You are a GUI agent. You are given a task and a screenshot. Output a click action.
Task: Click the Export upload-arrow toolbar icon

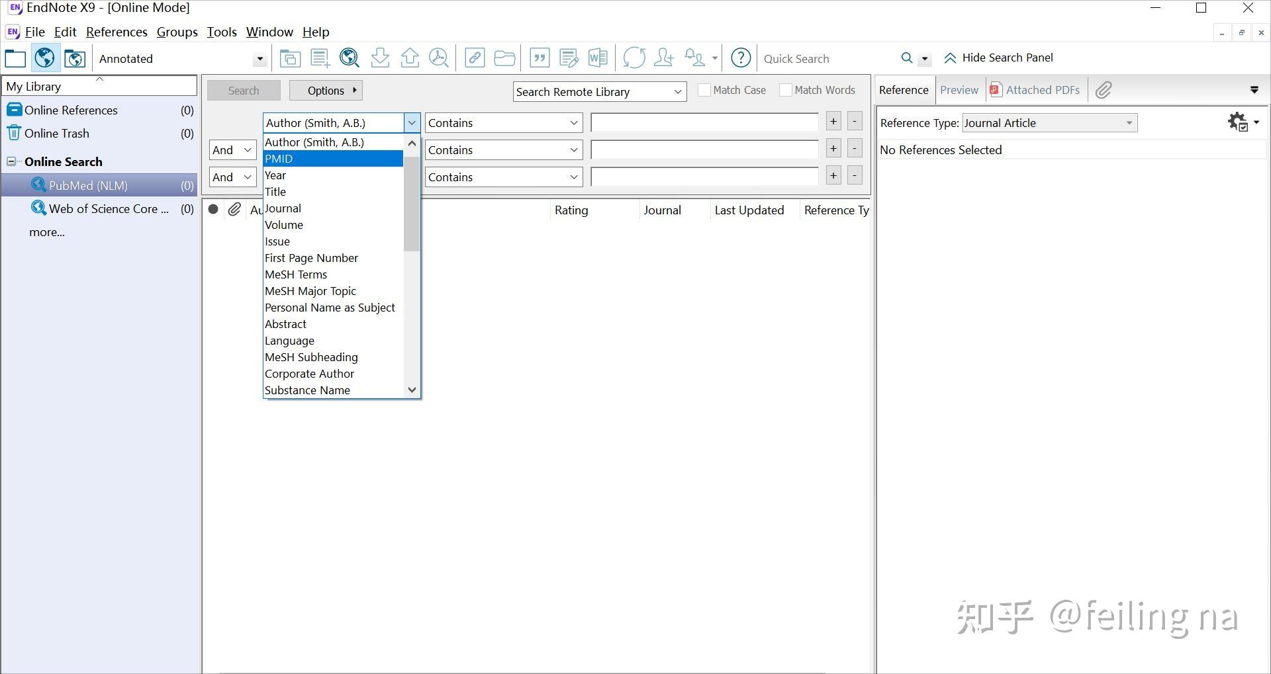[x=410, y=59]
